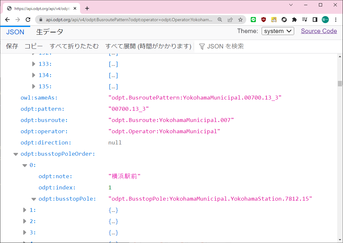Click the zoom magnifier icon in address bar
The width and height of the screenshot is (343, 243).
(220, 20)
